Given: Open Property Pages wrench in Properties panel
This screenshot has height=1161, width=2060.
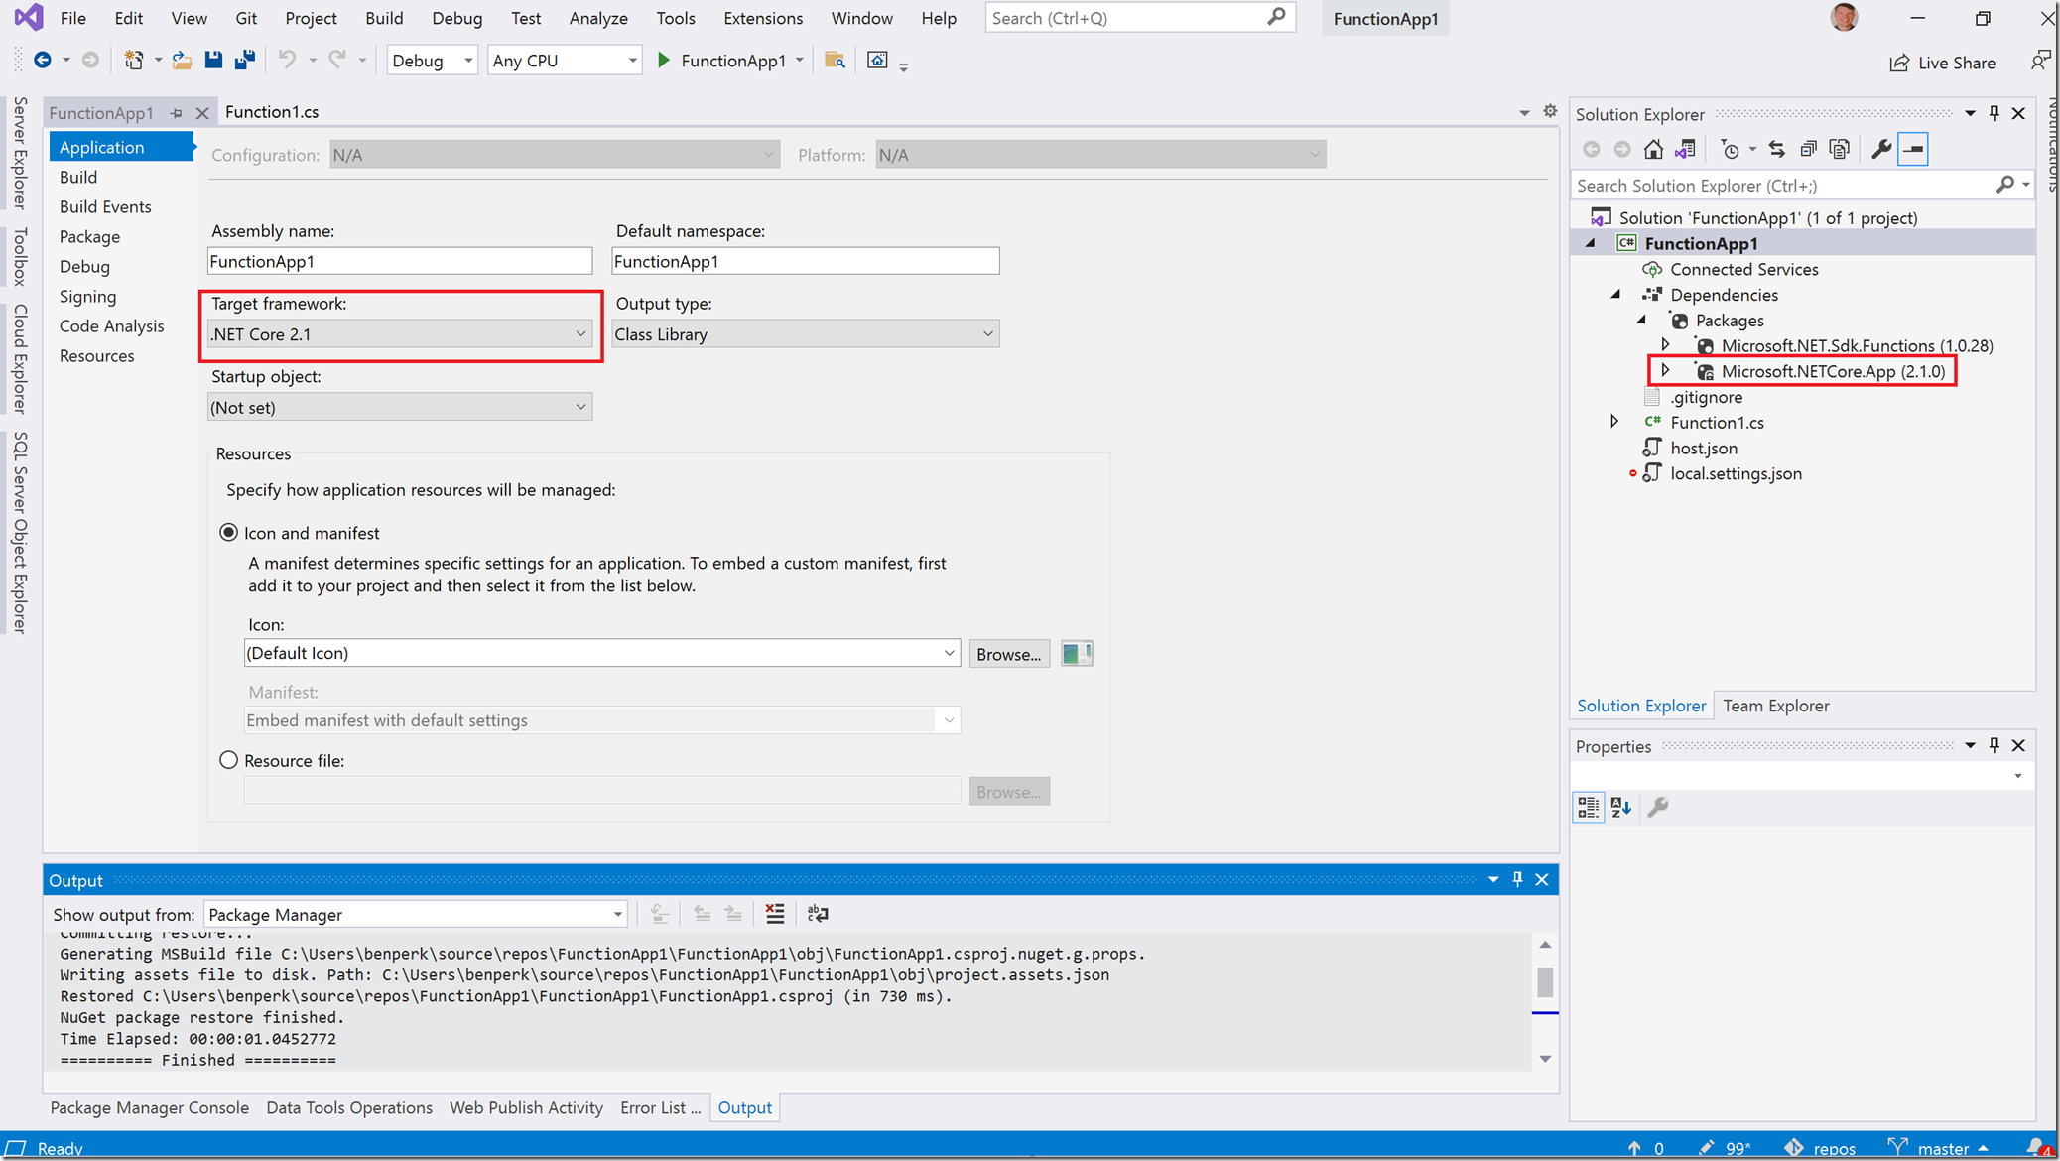Looking at the screenshot, I should [x=1658, y=807].
